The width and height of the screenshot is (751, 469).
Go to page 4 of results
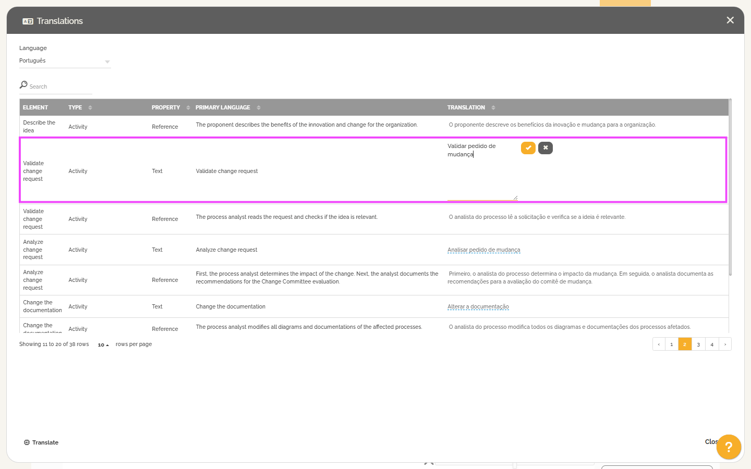click(712, 344)
